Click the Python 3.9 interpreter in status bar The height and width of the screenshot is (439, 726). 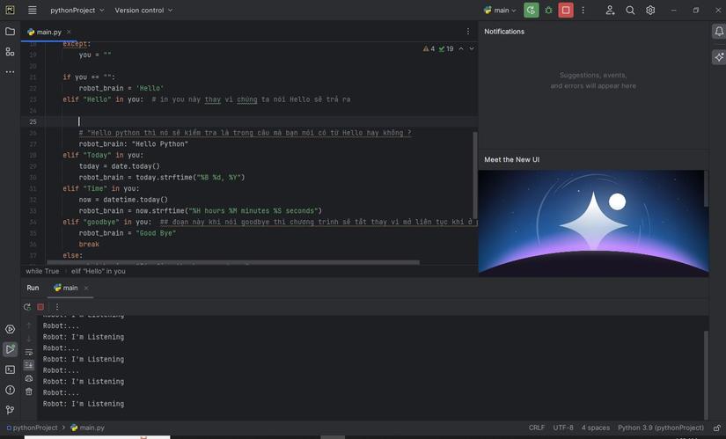pos(660,428)
